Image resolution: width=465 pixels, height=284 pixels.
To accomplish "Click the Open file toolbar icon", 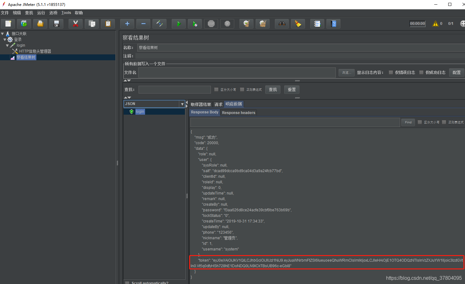I will pyautogui.click(x=40, y=24).
